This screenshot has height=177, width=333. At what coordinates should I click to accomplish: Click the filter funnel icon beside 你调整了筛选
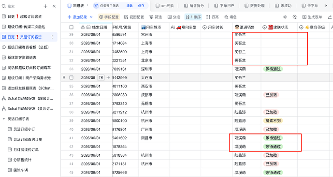click(x=96, y=6)
